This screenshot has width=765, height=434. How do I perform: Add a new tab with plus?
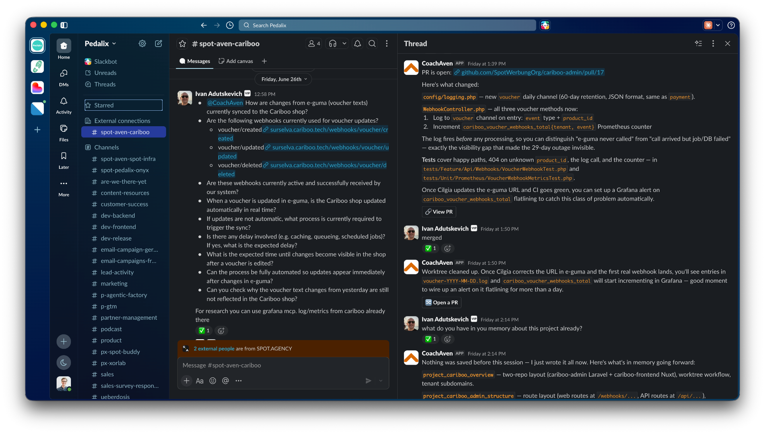coord(264,61)
